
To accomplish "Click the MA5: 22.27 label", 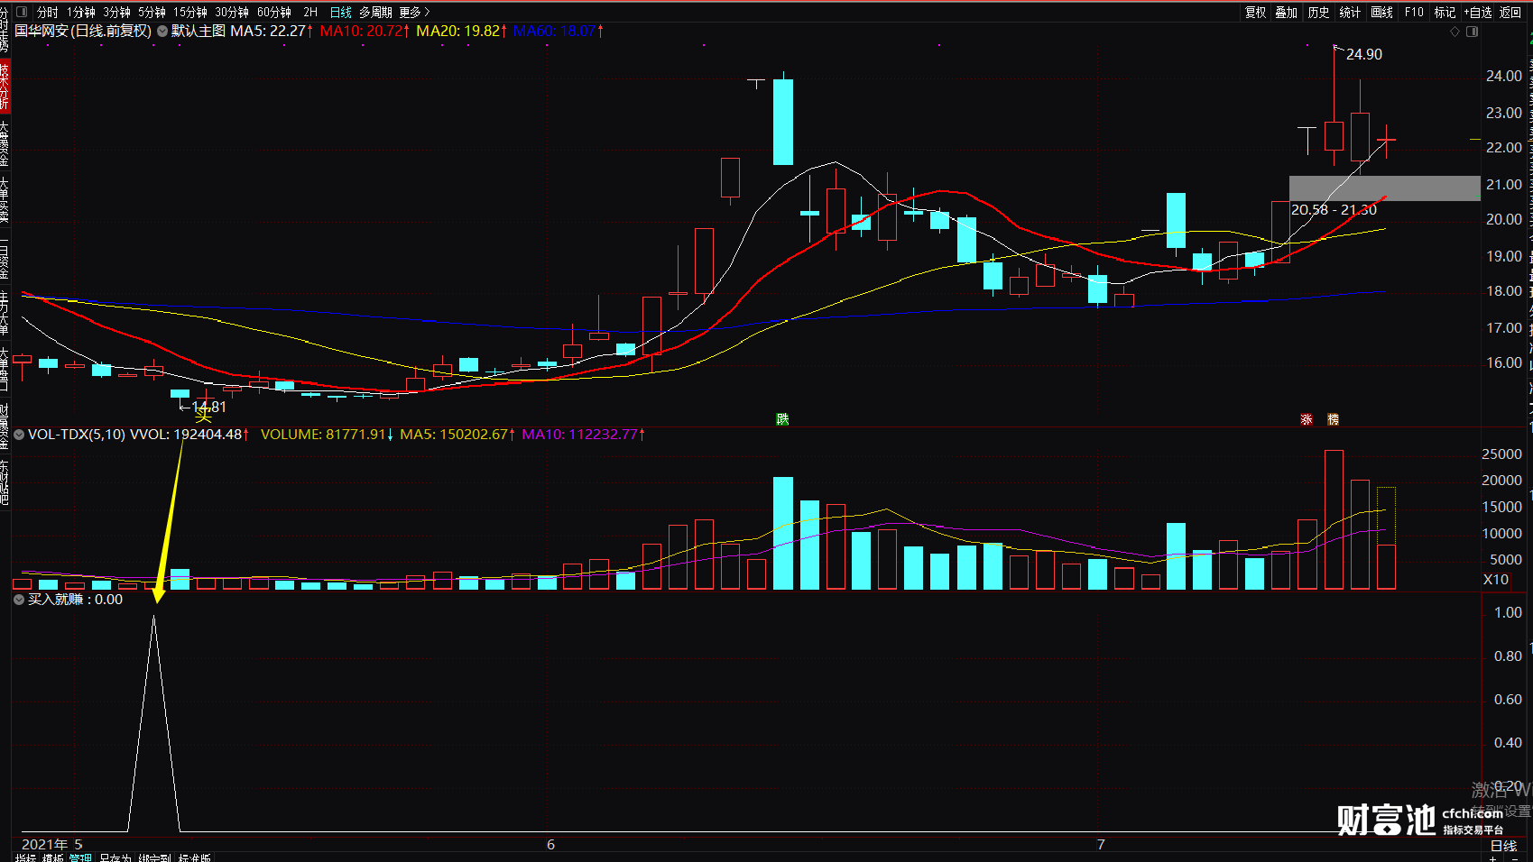I will [272, 31].
